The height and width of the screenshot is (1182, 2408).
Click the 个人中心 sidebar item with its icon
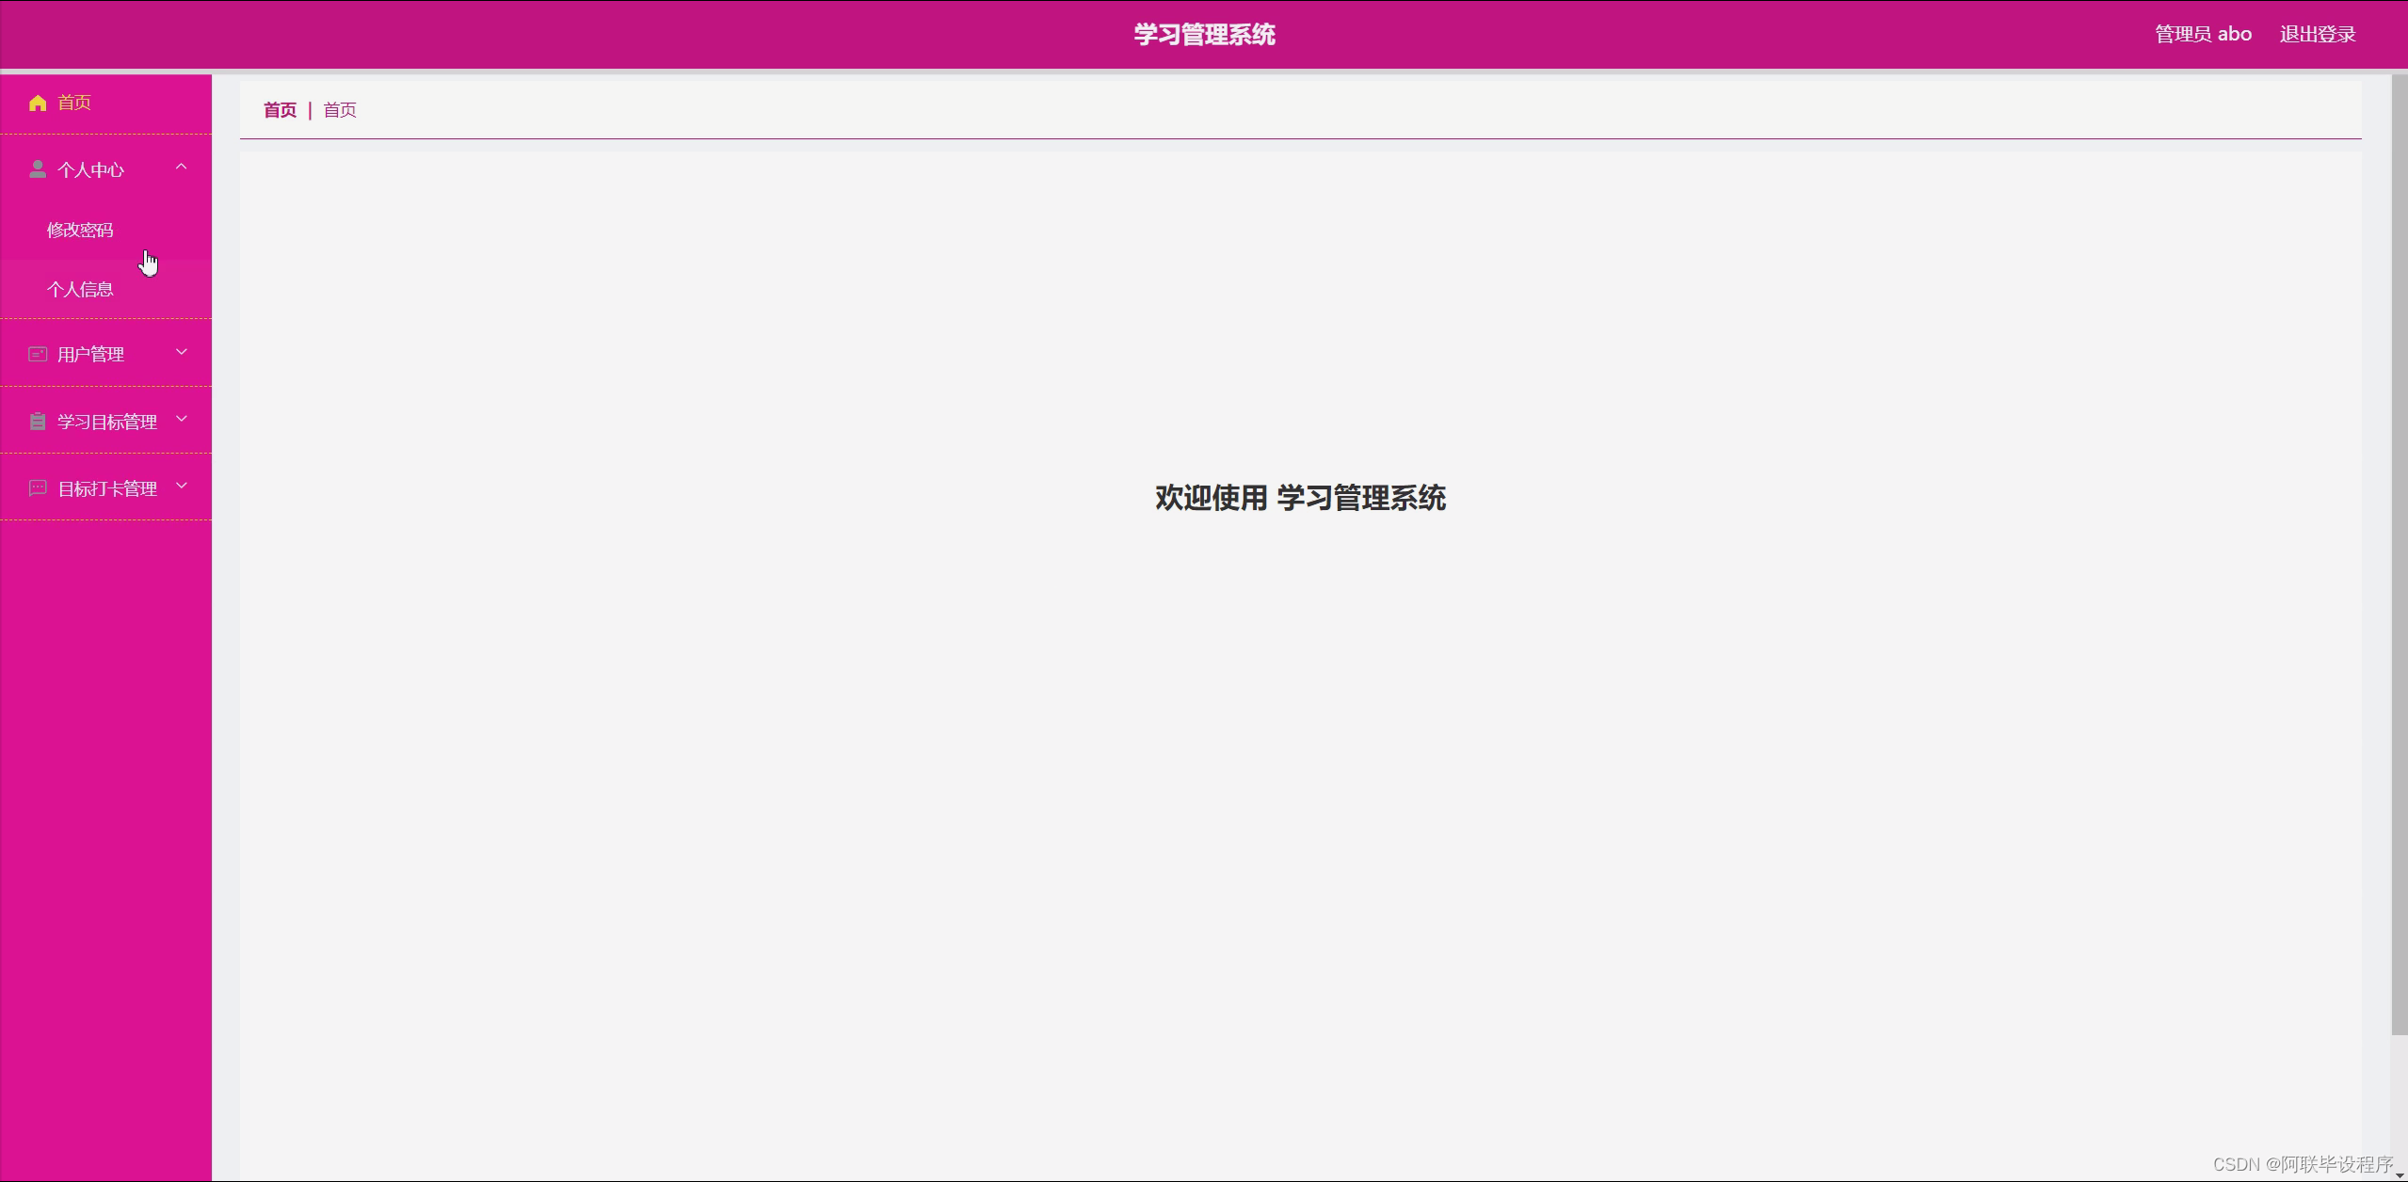90,169
